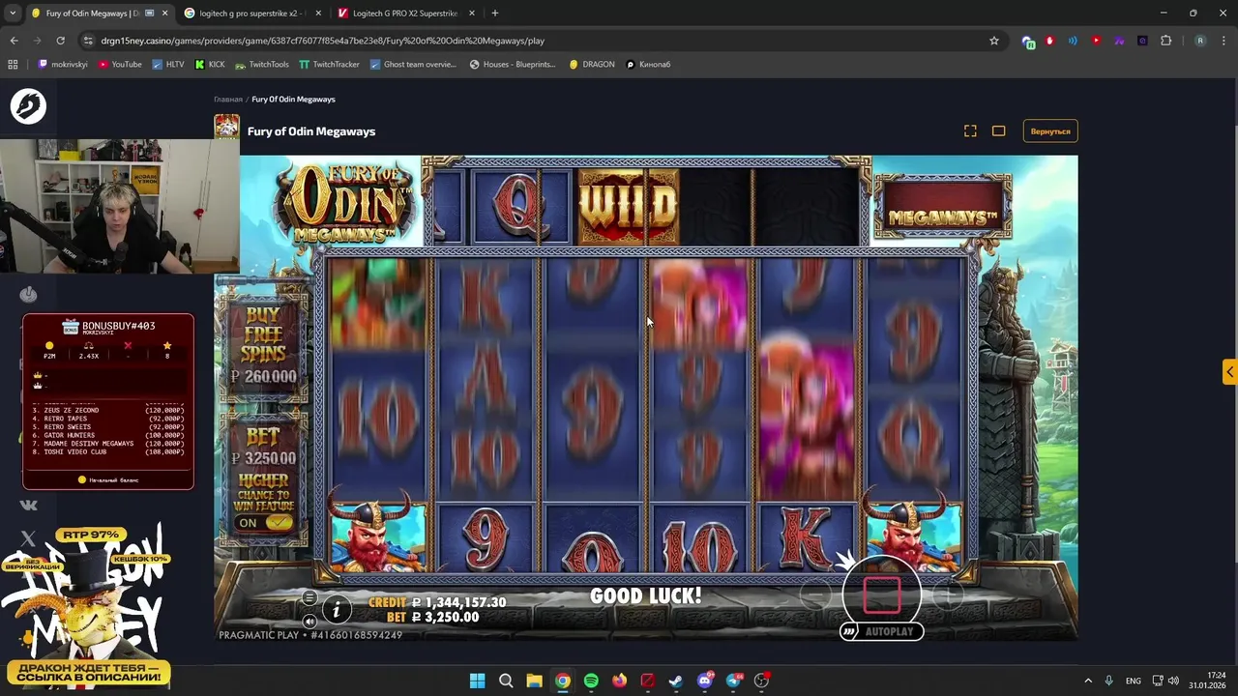Open taskbar search
This screenshot has height=696, width=1238.
click(x=506, y=681)
